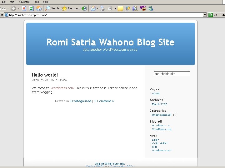Open the March 2007 archive link

[x=159, y=104]
